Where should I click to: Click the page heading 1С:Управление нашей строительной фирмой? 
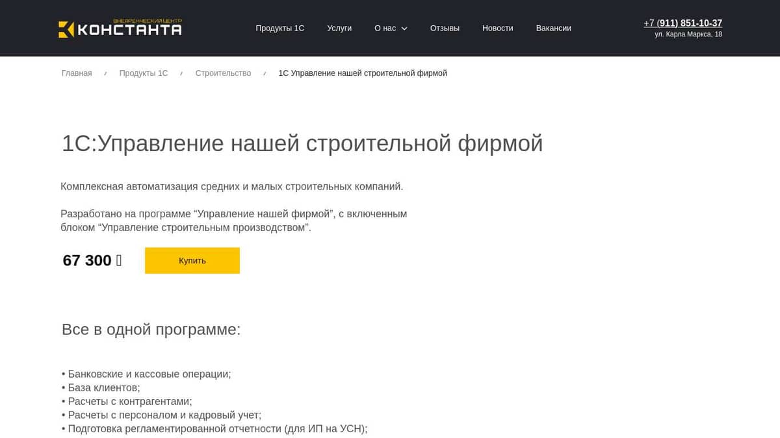point(302,143)
